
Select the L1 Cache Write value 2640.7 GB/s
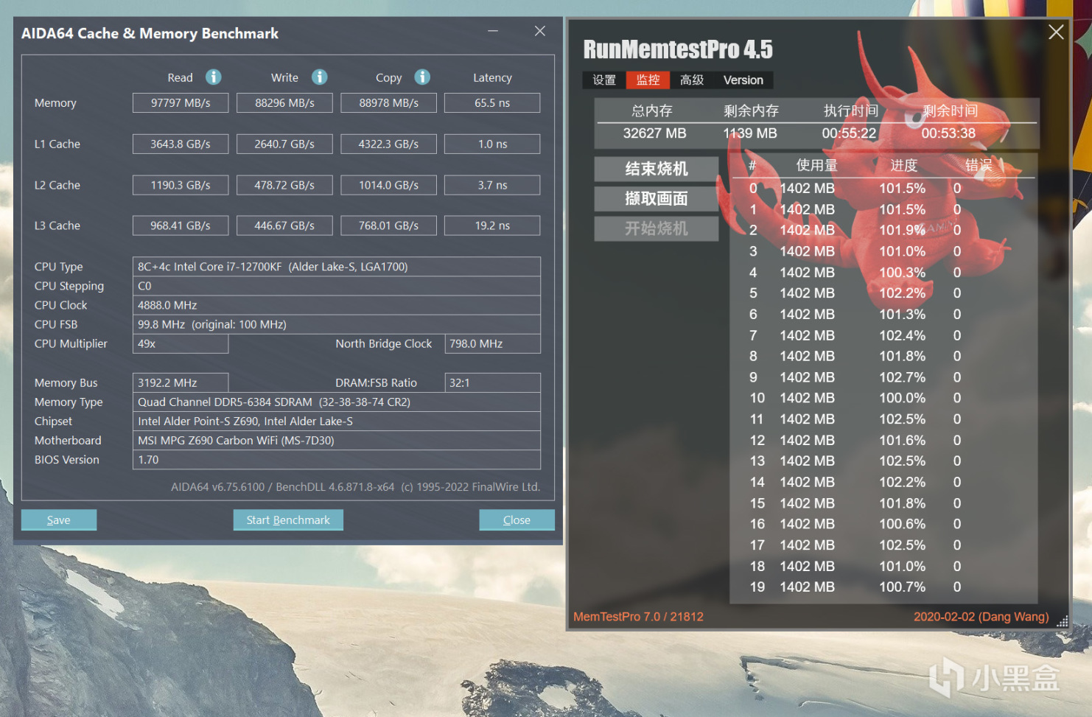point(284,144)
